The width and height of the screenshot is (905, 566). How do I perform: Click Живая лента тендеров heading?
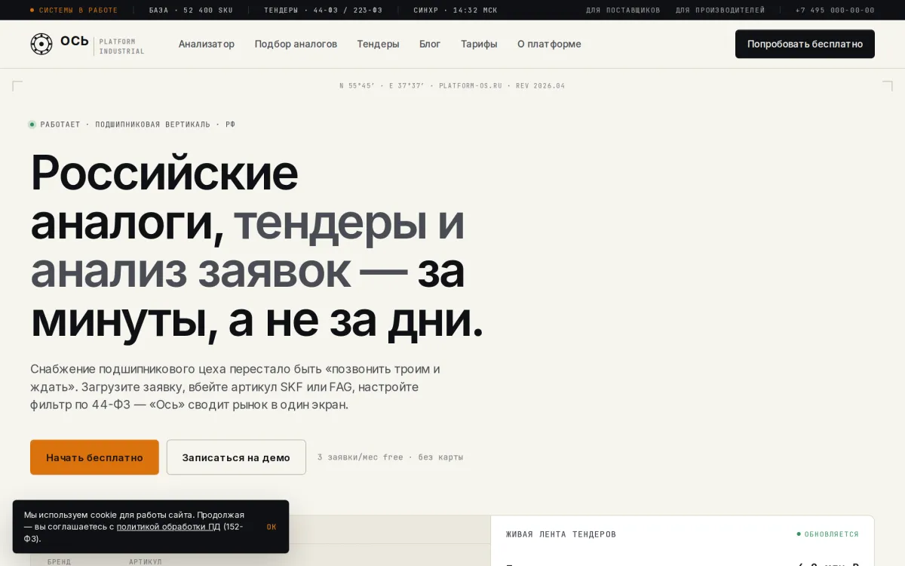click(x=561, y=534)
